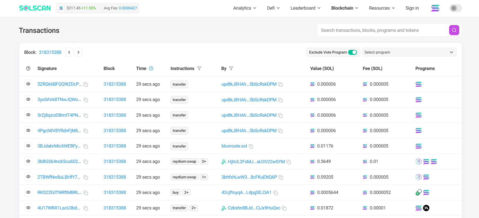Image resolution: width=479 pixels, height=218 pixels.
Task: Switch the light/dark theme toggle
Action: click(x=455, y=8)
